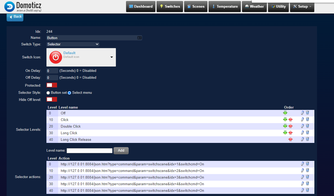This screenshot has width=334, height=196.
Task: Rename the Off selector level
Action: (302, 113)
